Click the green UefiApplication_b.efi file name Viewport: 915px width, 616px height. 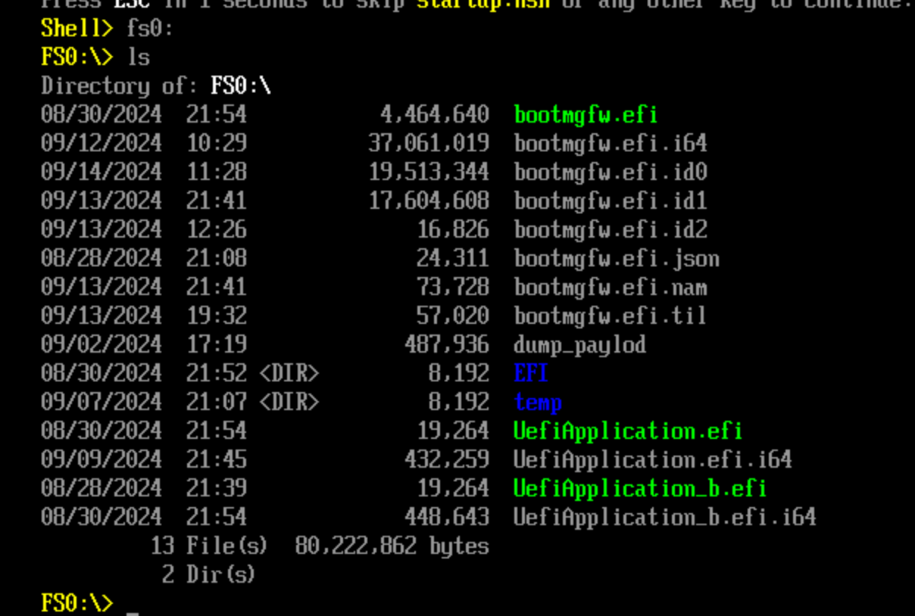[x=640, y=489]
